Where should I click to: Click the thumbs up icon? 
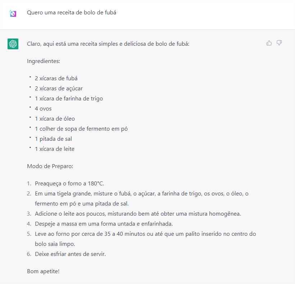[269, 43]
